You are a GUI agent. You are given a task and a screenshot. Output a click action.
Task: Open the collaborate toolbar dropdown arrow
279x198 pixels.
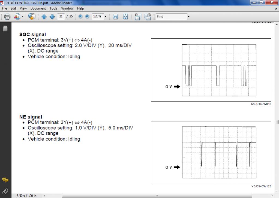click(x=22, y=17)
